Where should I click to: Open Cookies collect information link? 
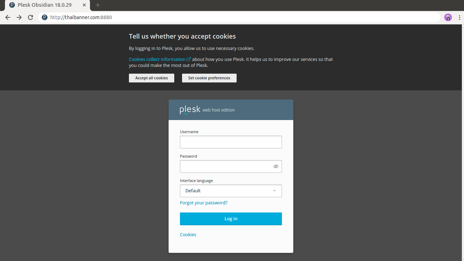point(157,59)
